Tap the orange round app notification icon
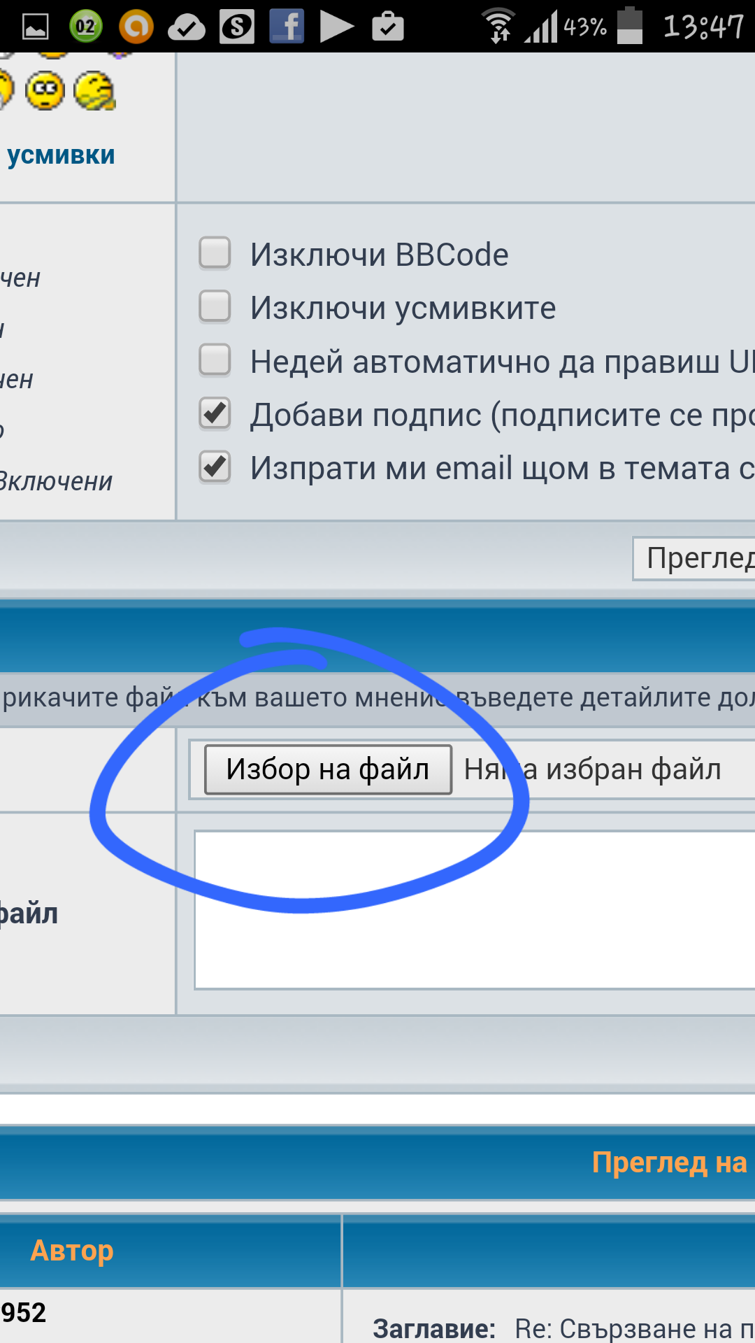The width and height of the screenshot is (755, 1343). (136, 27)
